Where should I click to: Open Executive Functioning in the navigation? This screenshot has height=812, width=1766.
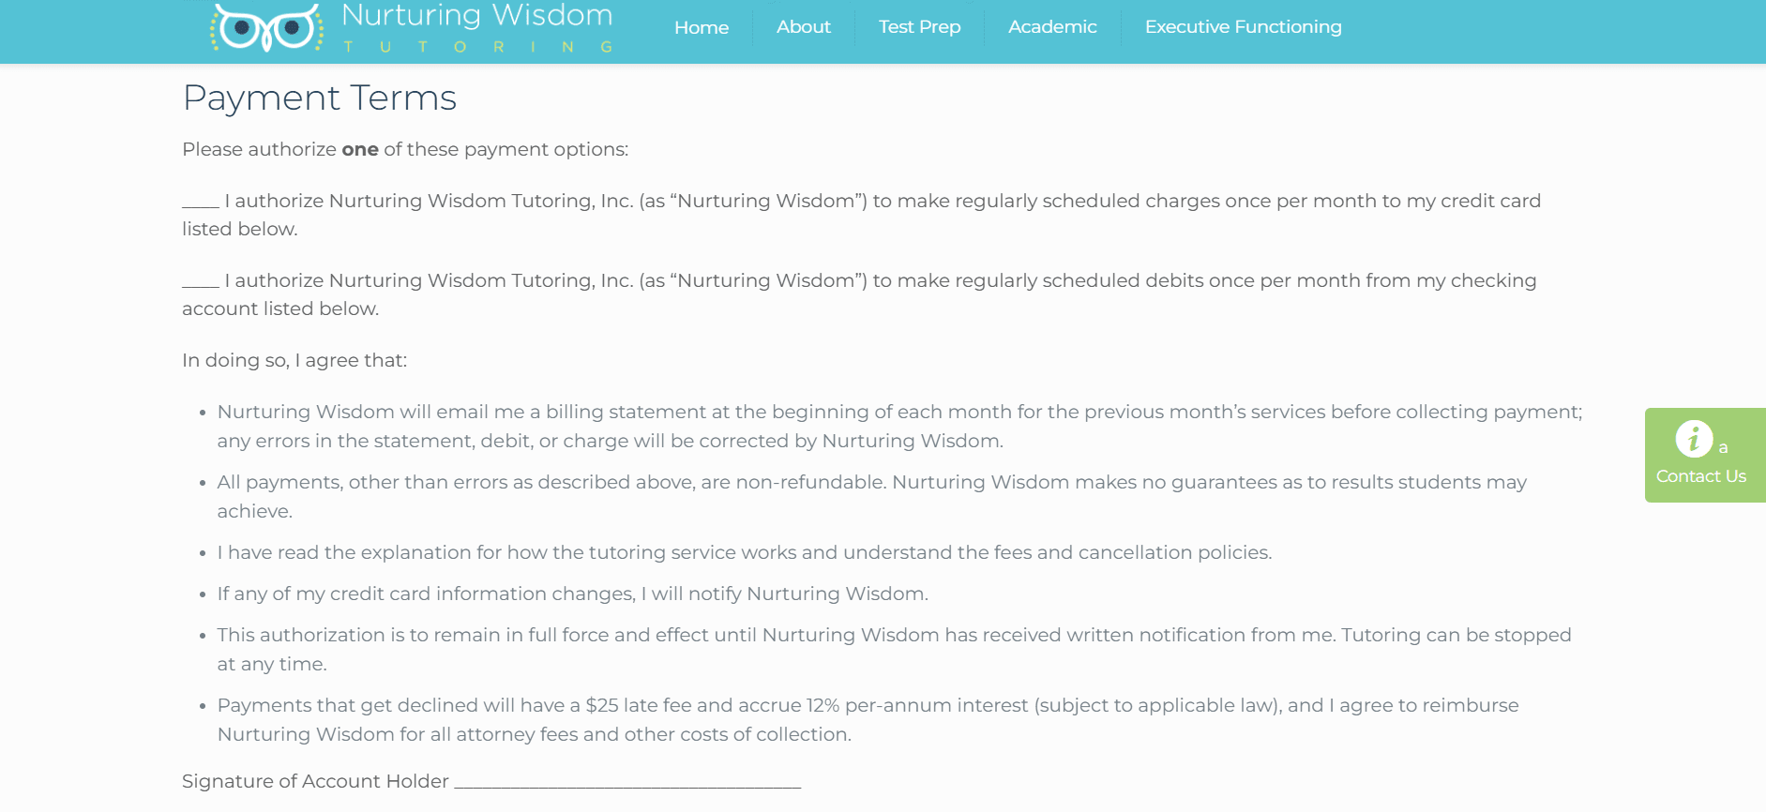(x=1243, y=27)
